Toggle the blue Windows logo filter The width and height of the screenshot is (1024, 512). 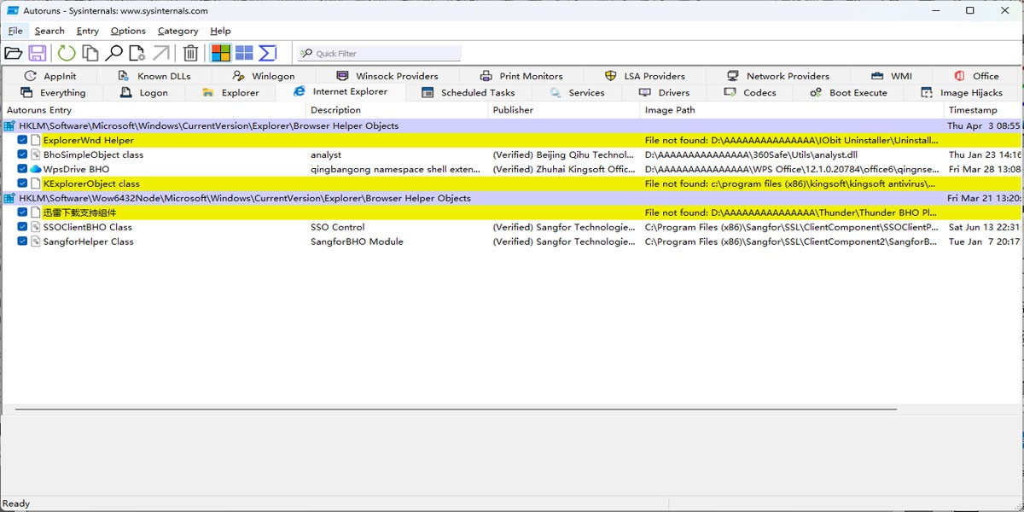click(x=244, y=53)
